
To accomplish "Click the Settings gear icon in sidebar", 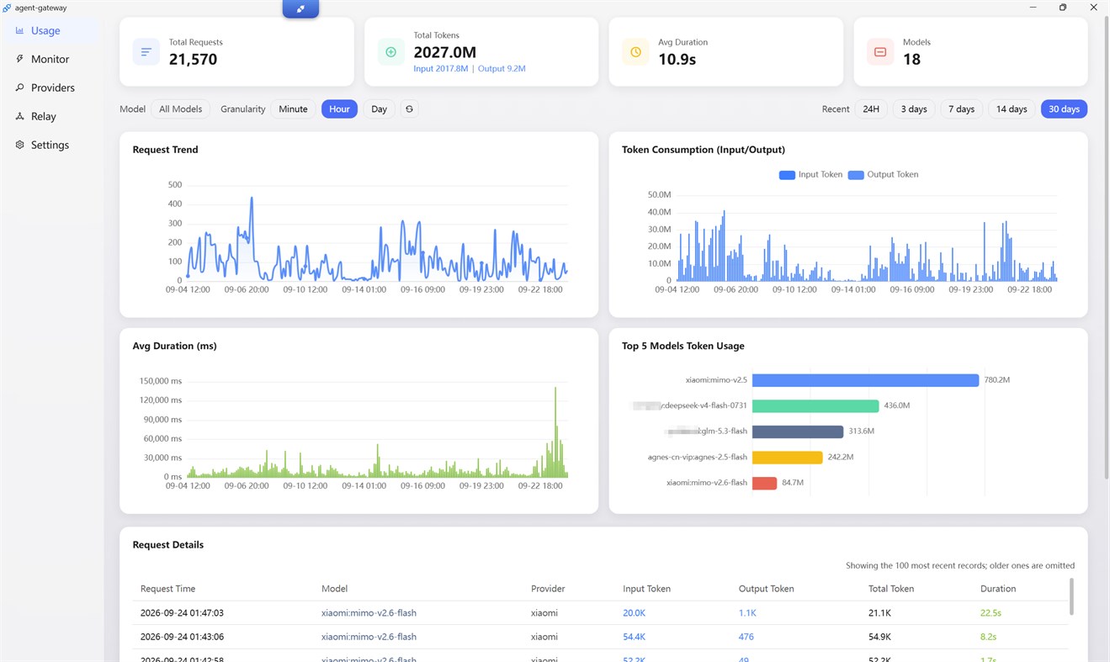I will (19, 145).
